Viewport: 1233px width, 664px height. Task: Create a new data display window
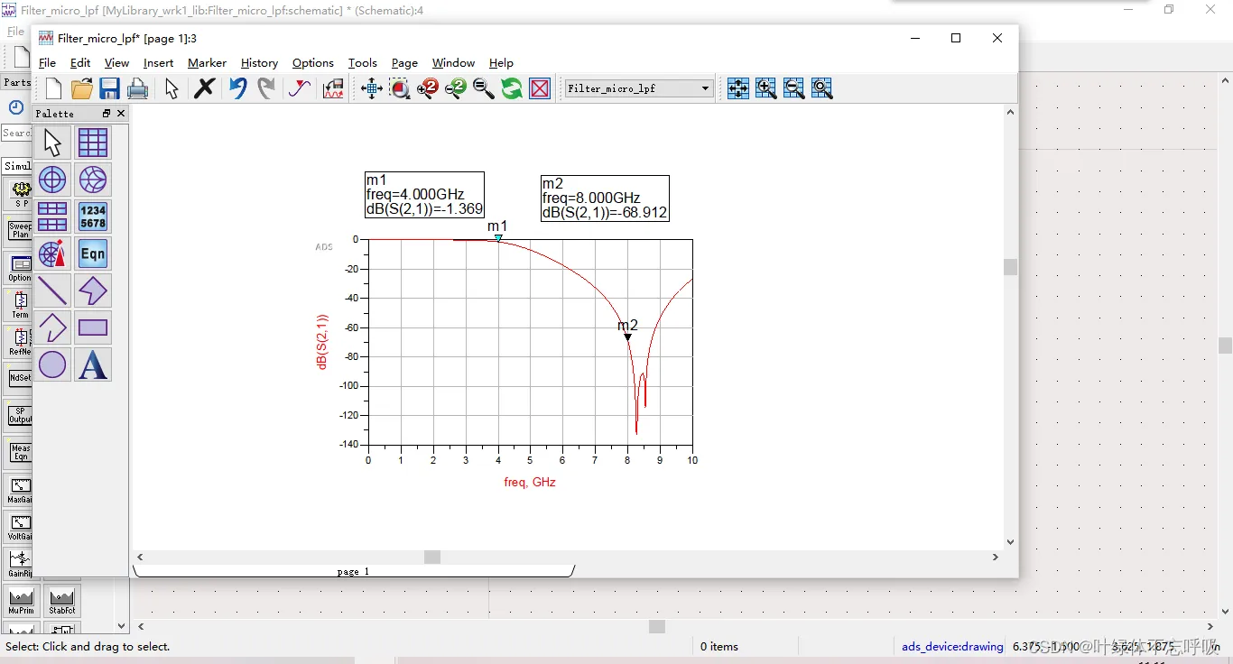[54, 88]
